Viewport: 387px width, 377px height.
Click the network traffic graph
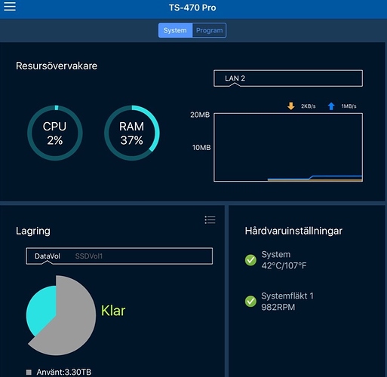[288, 147]
